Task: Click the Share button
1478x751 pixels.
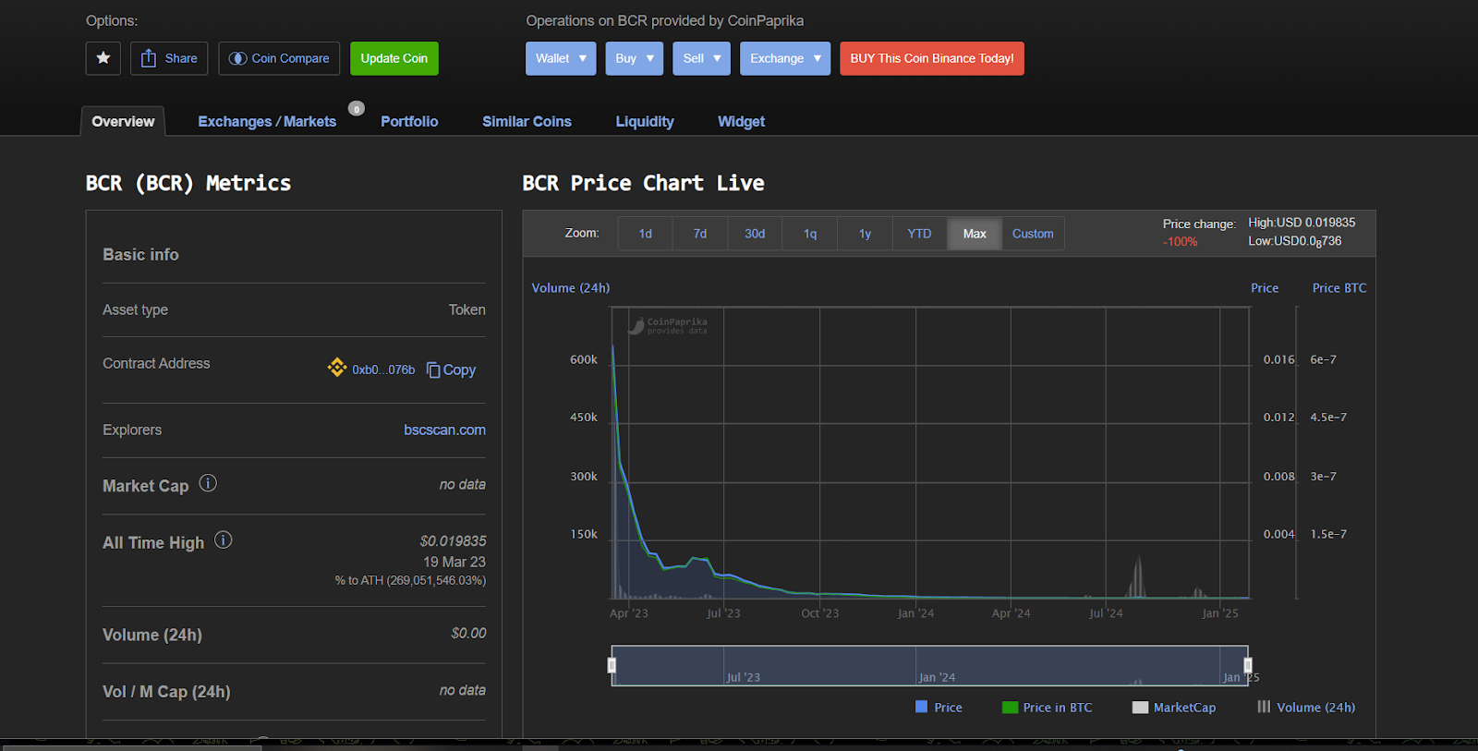Action: [169, 58]
